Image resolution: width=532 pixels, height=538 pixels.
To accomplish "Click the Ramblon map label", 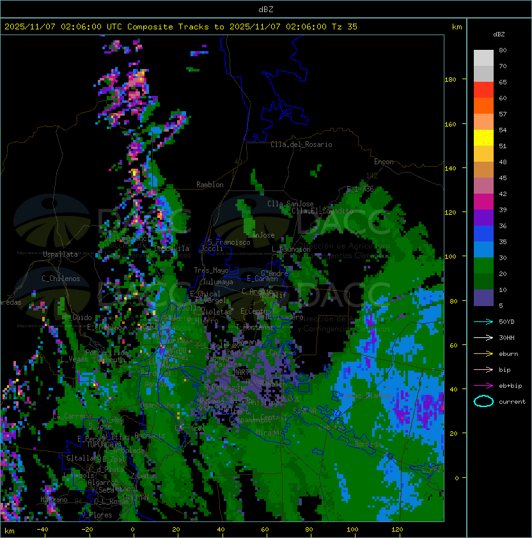I will [x=210, y=185].
